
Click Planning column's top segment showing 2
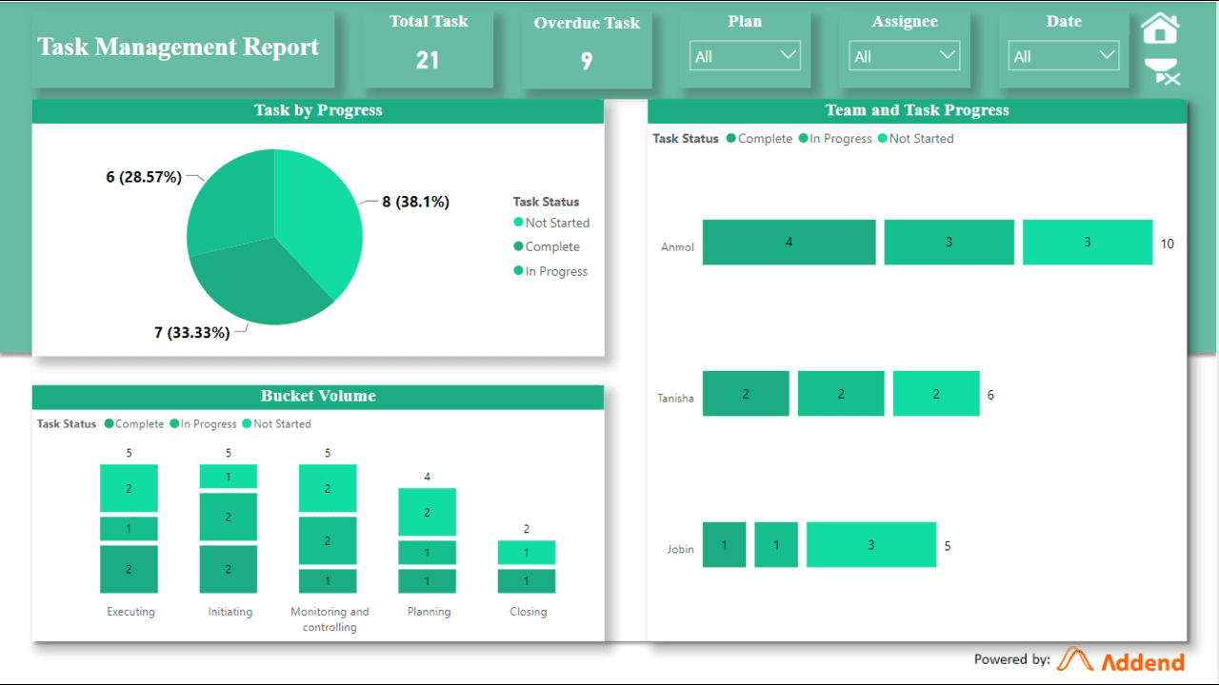pyautogui.click(x=427, y=512)
